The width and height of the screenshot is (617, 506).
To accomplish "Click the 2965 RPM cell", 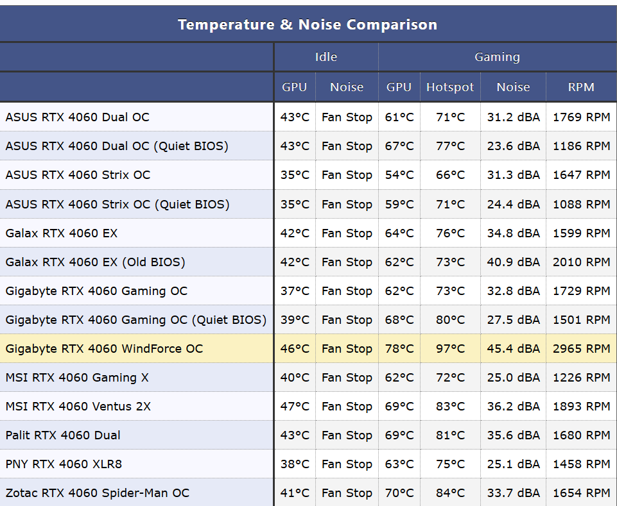I will click(581, 349).
